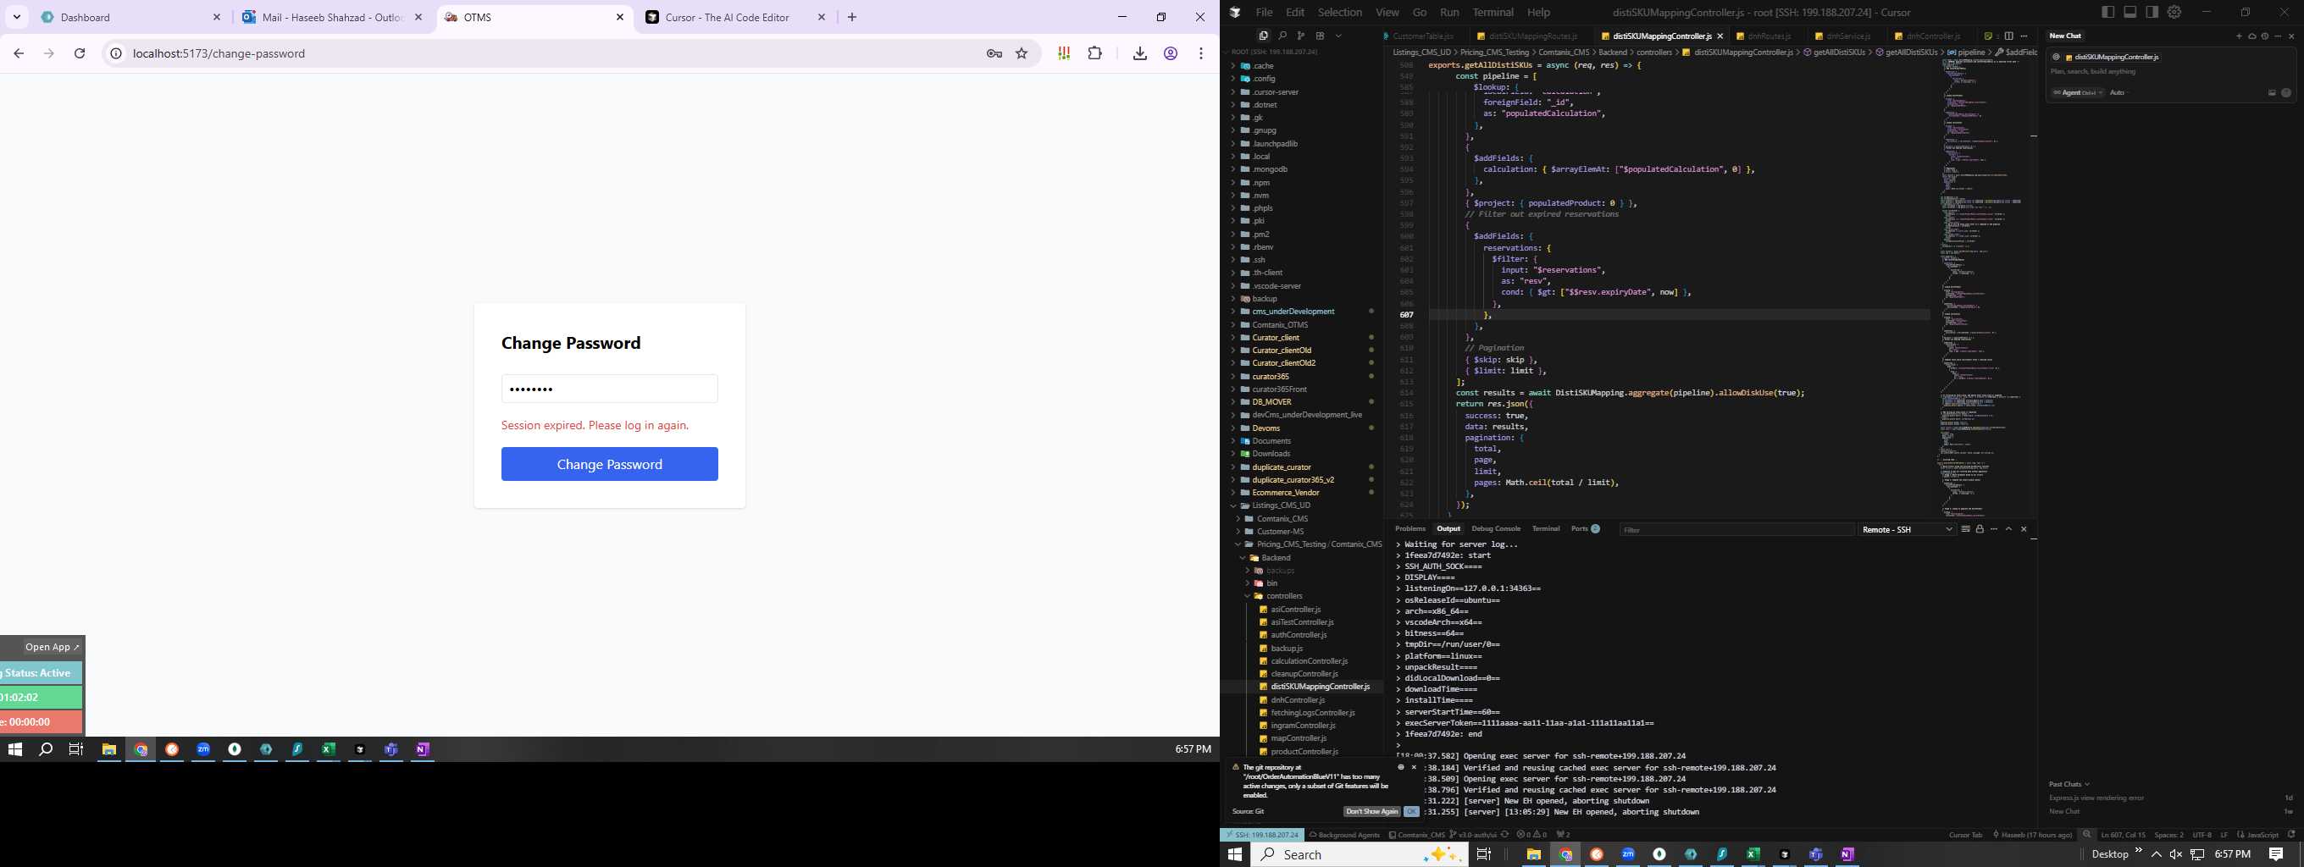Bookmark this page with the star icon
The height and width of the screenshot is (867, 2304).
point(1022,53)
